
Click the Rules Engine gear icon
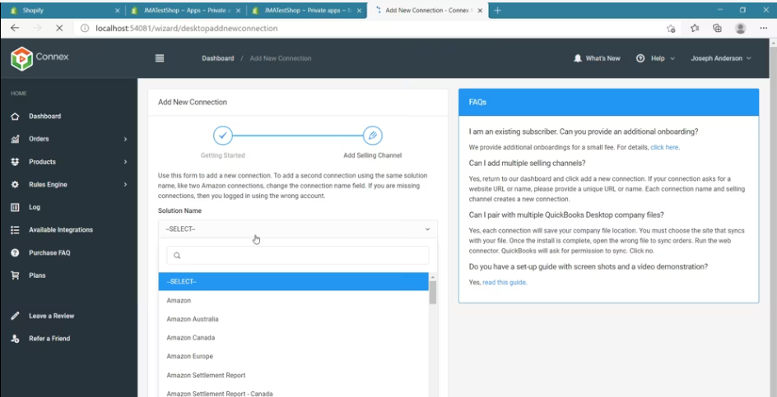click(15, 185)
